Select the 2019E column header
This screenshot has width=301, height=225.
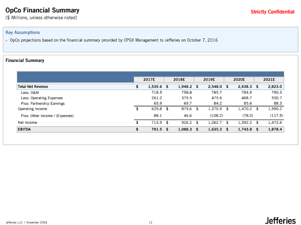[209, 79]
